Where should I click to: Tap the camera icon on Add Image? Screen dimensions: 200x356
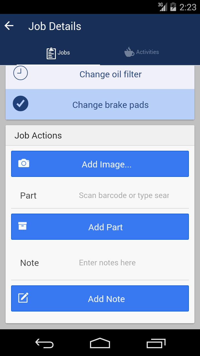[x=24, y=163]
